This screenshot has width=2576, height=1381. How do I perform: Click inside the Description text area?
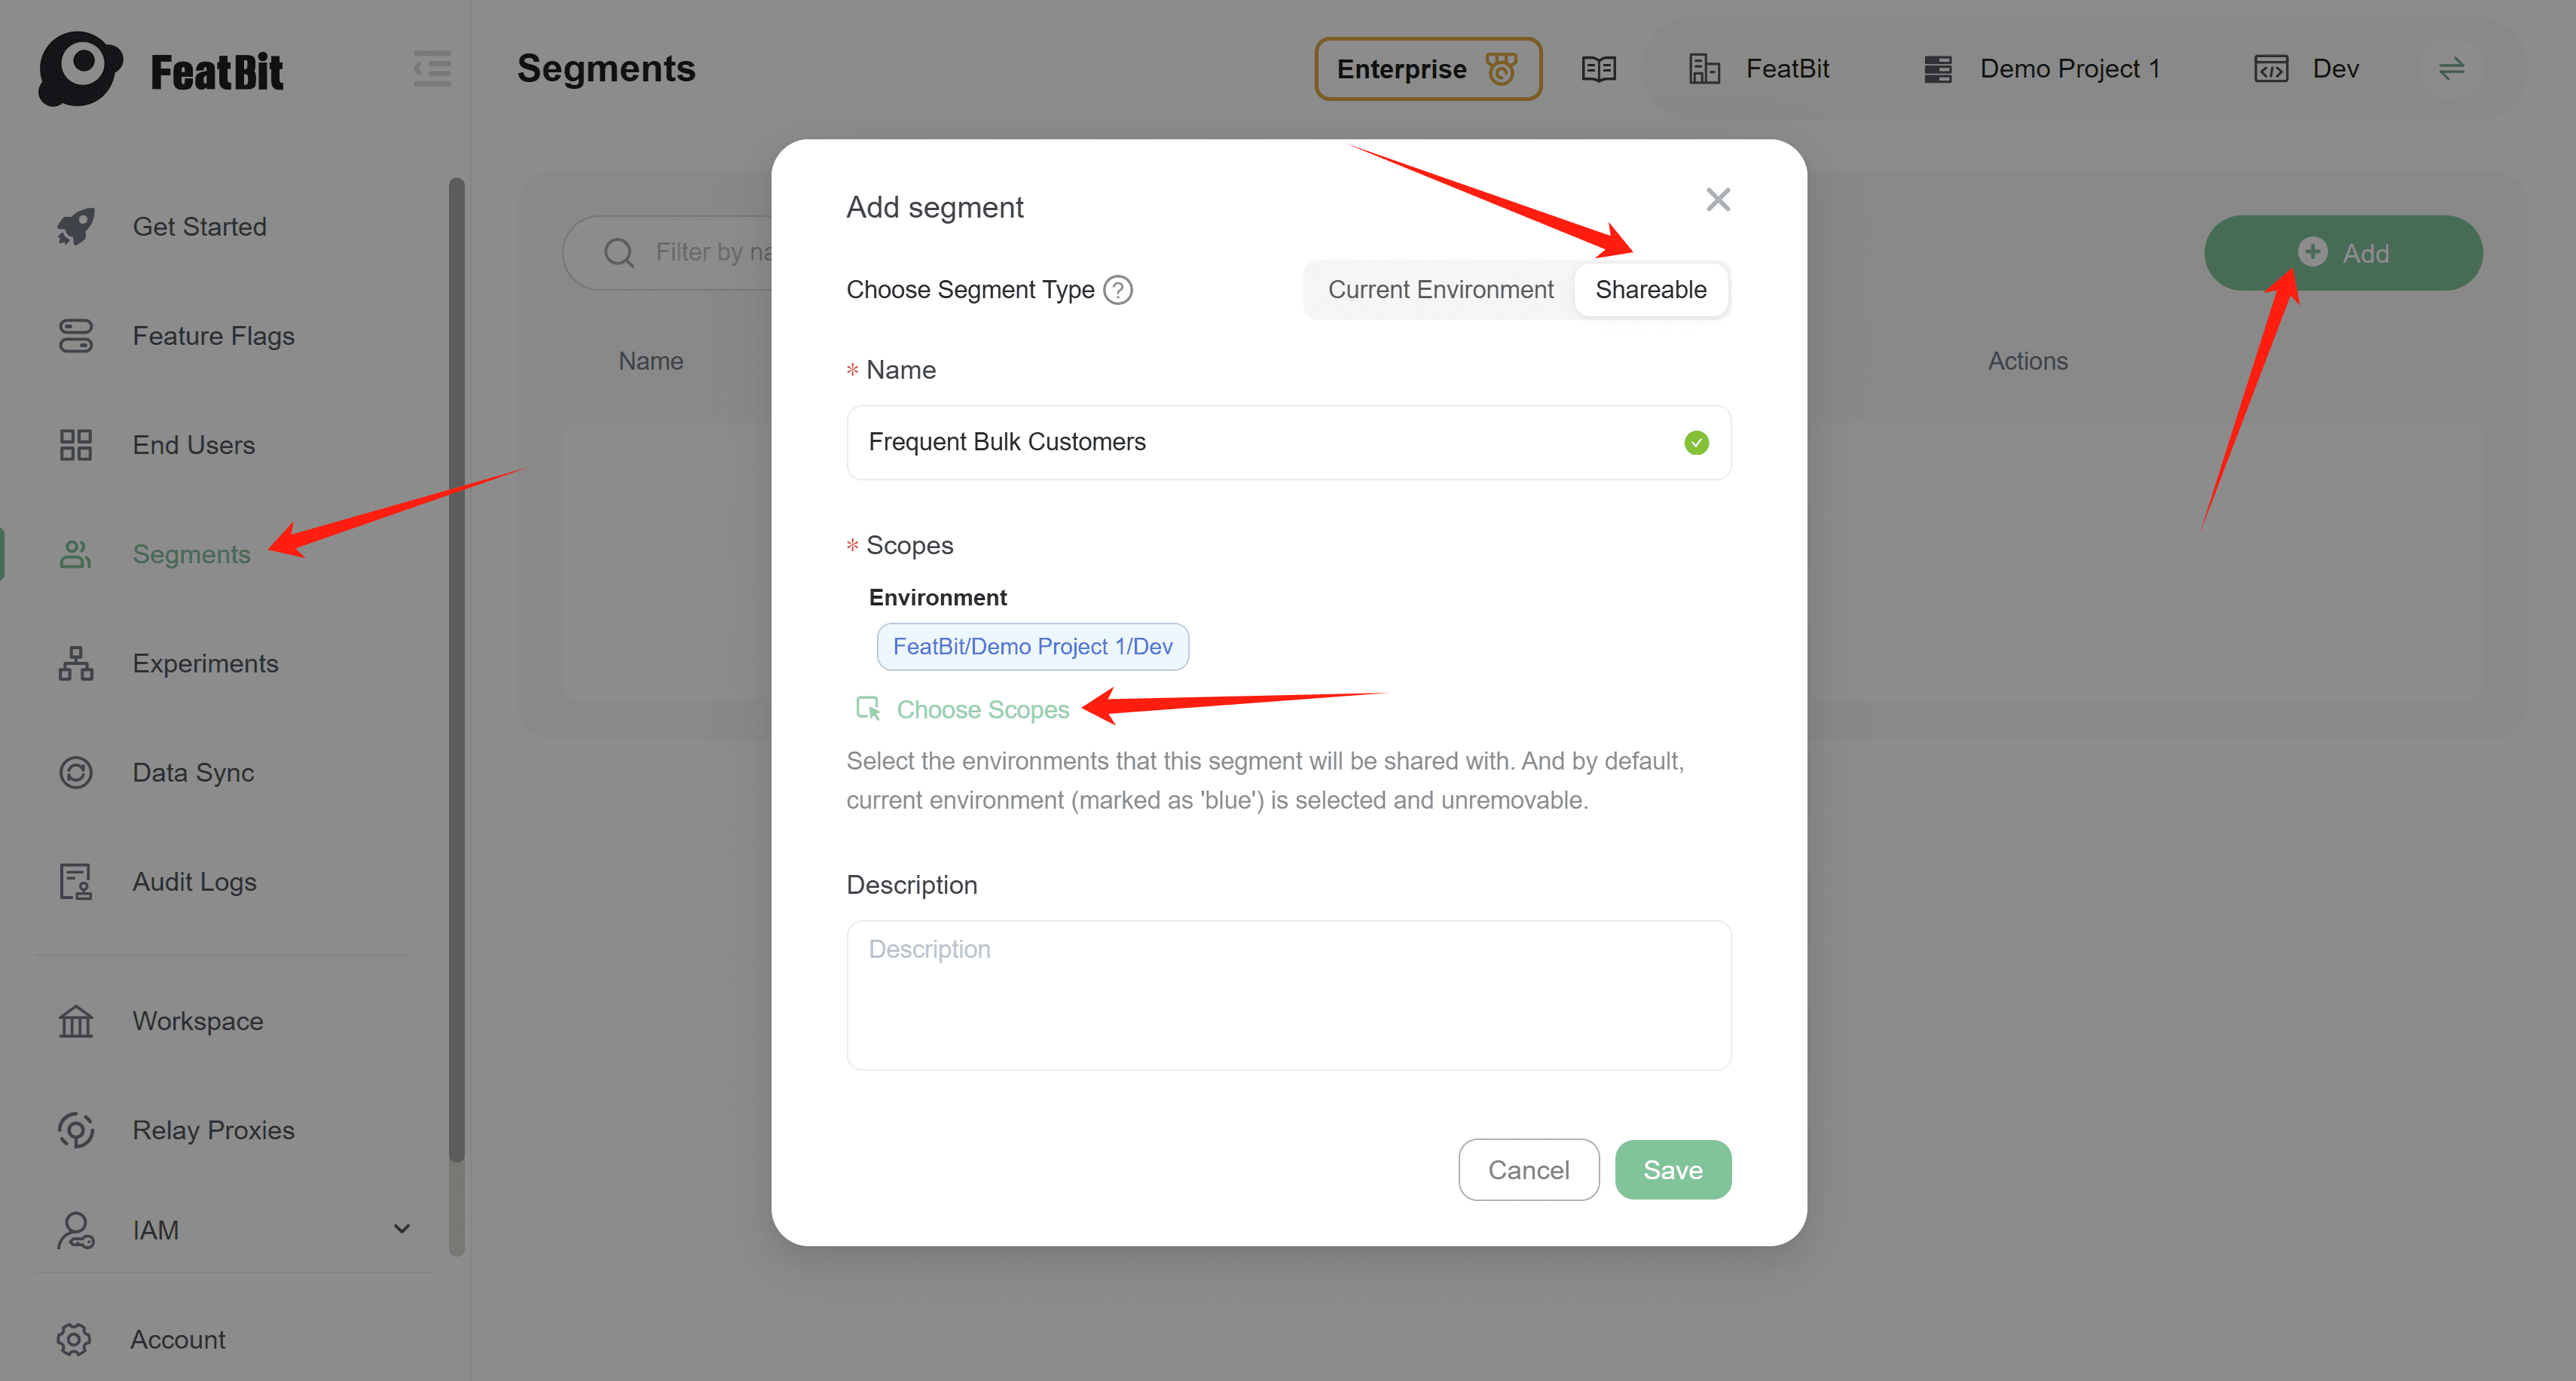tap(1288, 996)
